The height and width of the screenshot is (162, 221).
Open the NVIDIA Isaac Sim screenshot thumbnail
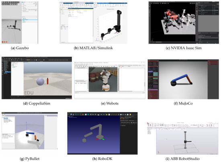184,22
